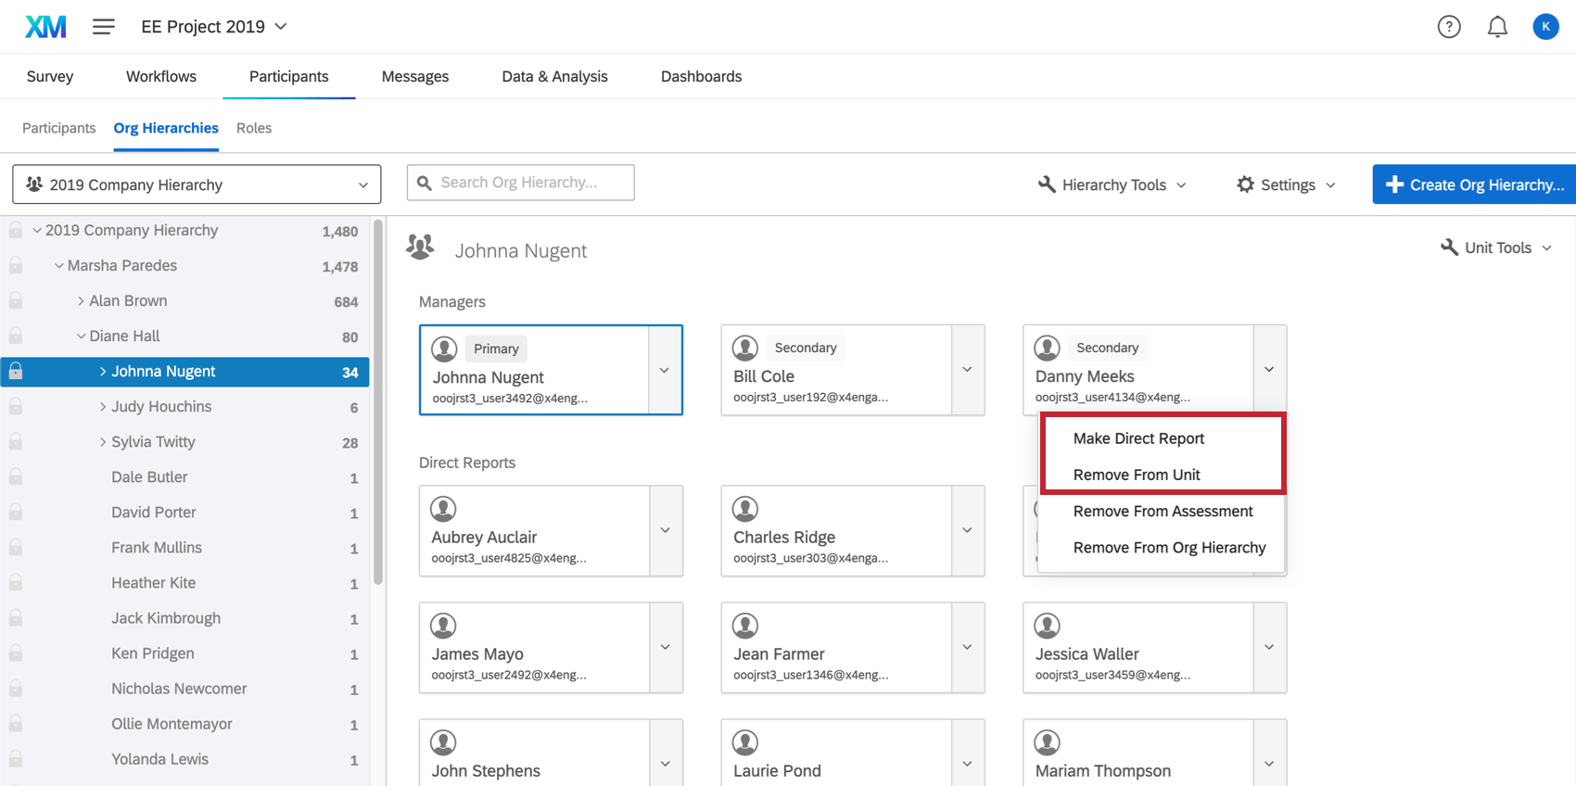Click the XM logo icon
This screenshot has width=1576, height=786.
pos(45,27)
